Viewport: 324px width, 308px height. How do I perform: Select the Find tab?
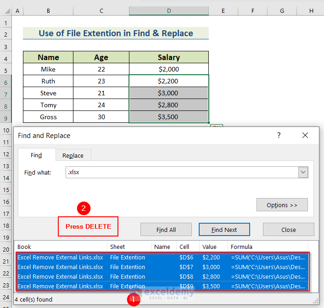36,155
